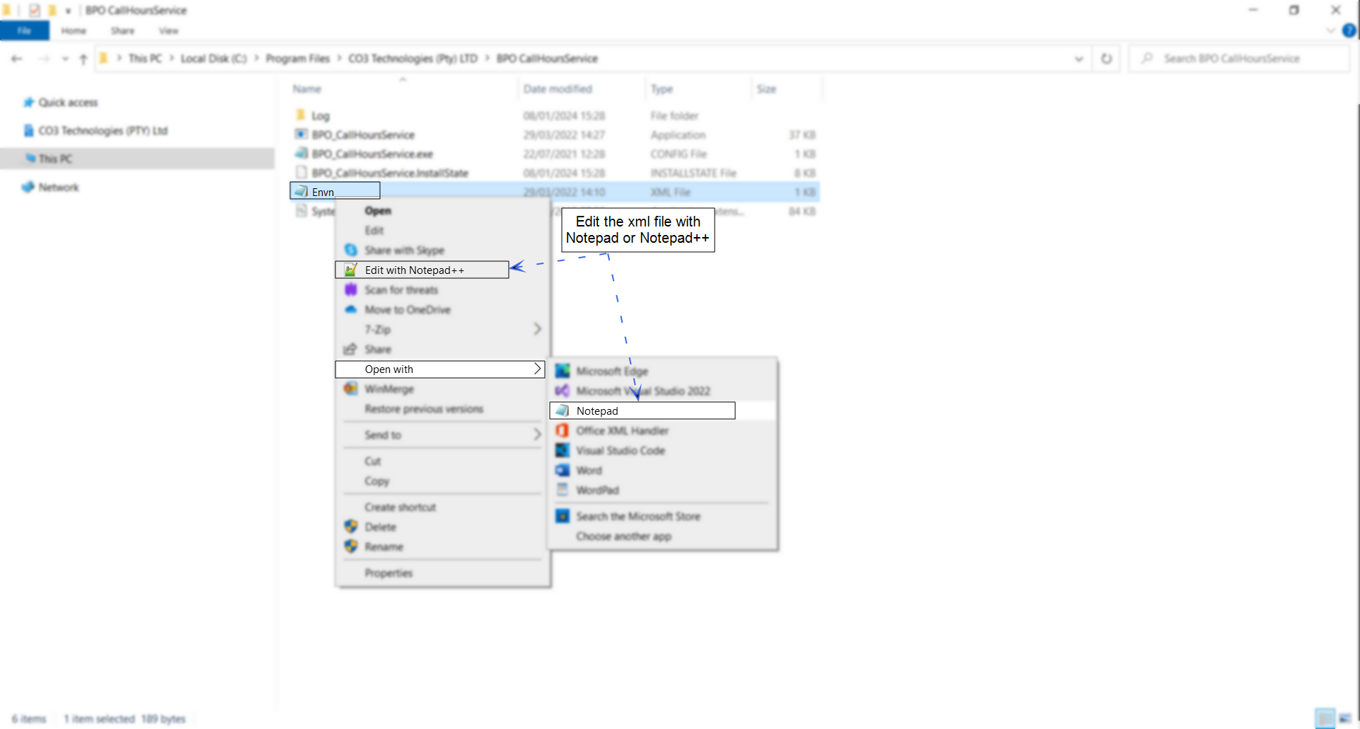Select the Envn XML file row
Viewport: 1360px width, 729px height.
[555, 191]
